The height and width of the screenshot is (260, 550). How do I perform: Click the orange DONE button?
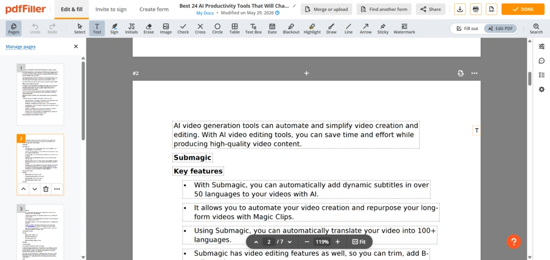coord(522,9)
